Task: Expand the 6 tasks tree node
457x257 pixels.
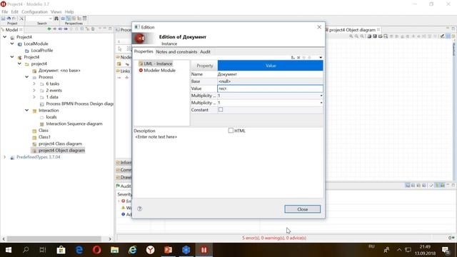Action: 34,84
